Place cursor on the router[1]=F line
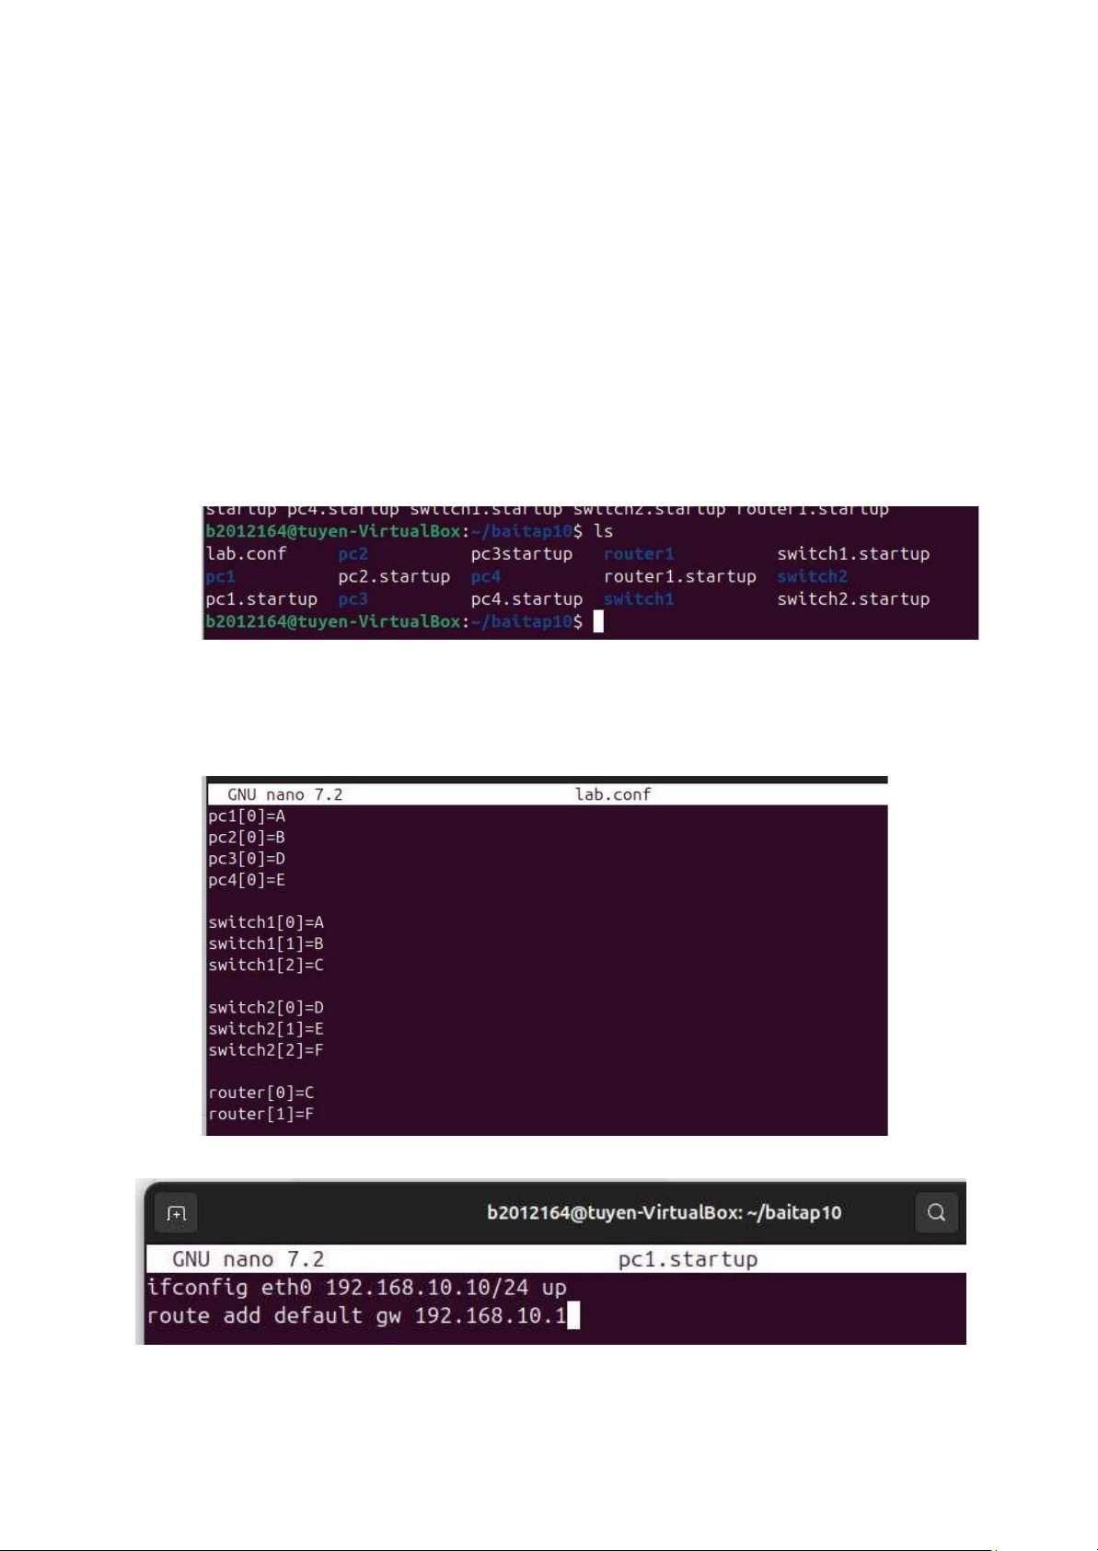 pyautogui.click(x=261, y=1114)
